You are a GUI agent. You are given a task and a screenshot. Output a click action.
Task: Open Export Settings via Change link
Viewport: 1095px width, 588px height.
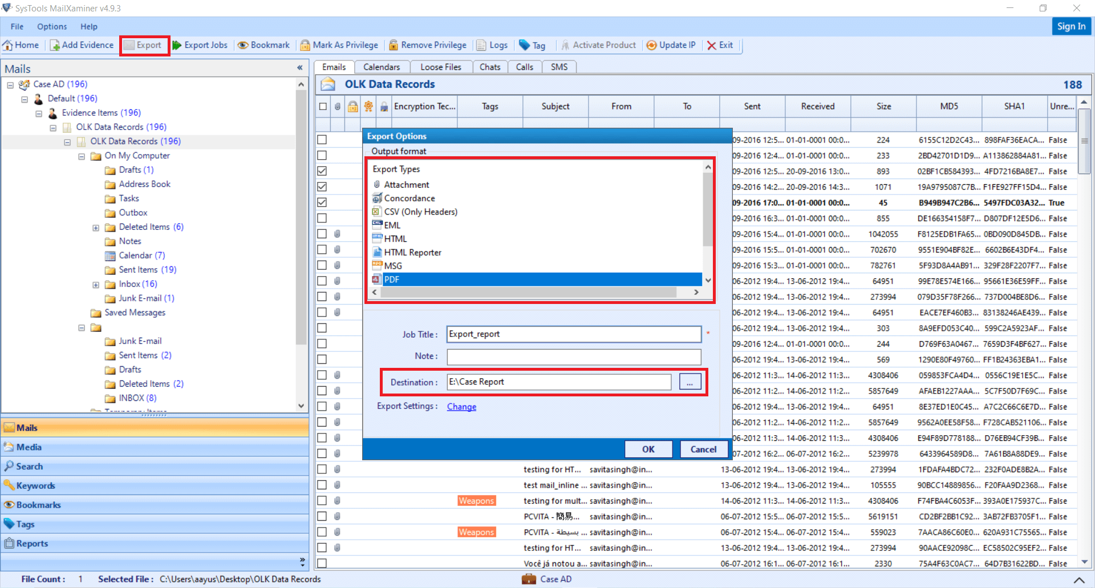pyautogui.click(x=461, y=406)
